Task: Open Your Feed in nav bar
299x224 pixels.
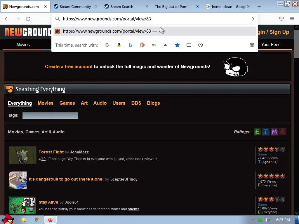Action: point(271,45)
